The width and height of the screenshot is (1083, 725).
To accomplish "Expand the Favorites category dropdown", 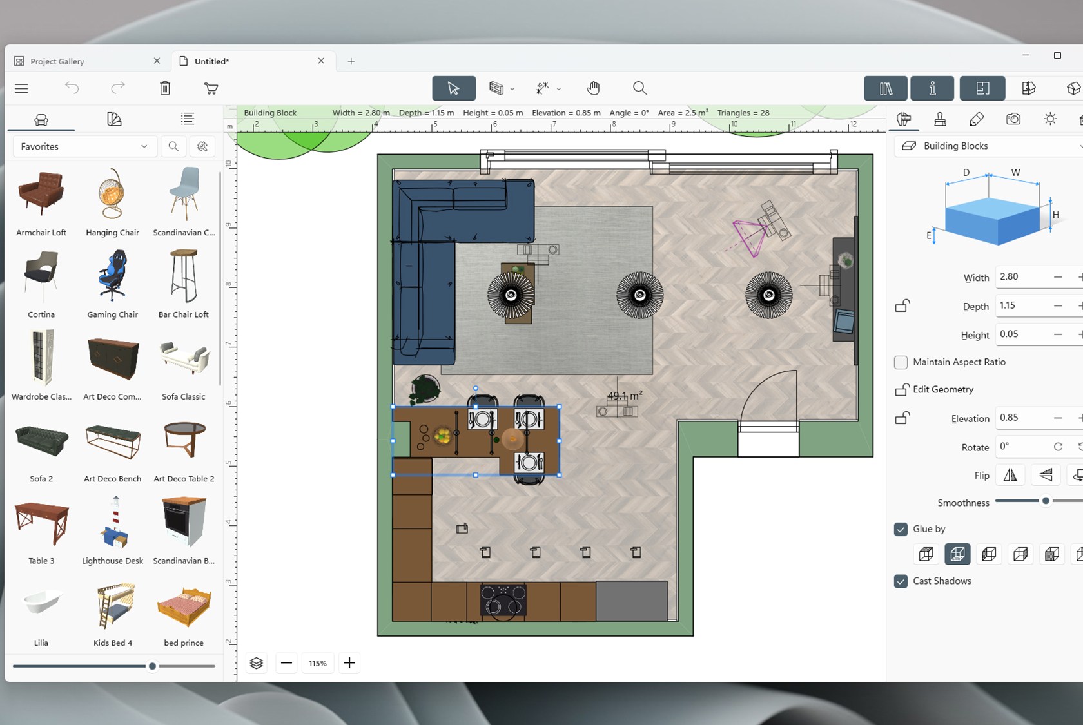I will 84,146.
